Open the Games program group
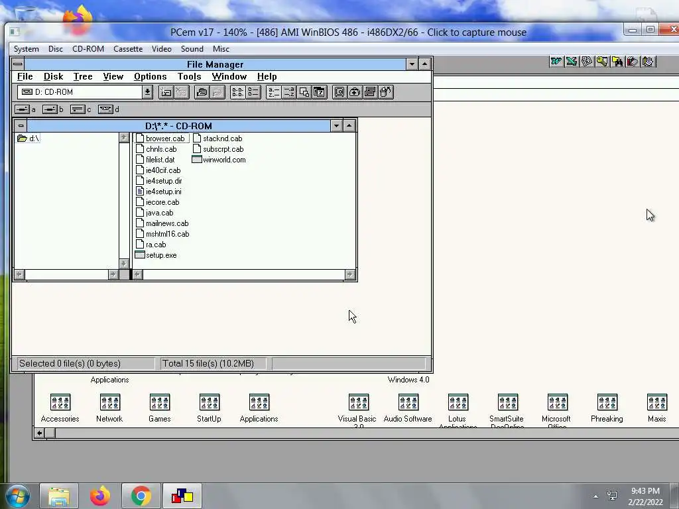Screen dimensions: 679x509 160,408
